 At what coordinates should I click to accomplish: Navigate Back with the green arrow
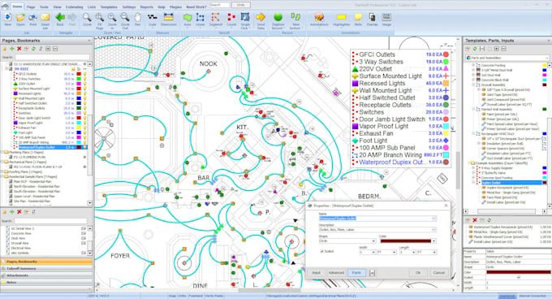coord(60,17)
